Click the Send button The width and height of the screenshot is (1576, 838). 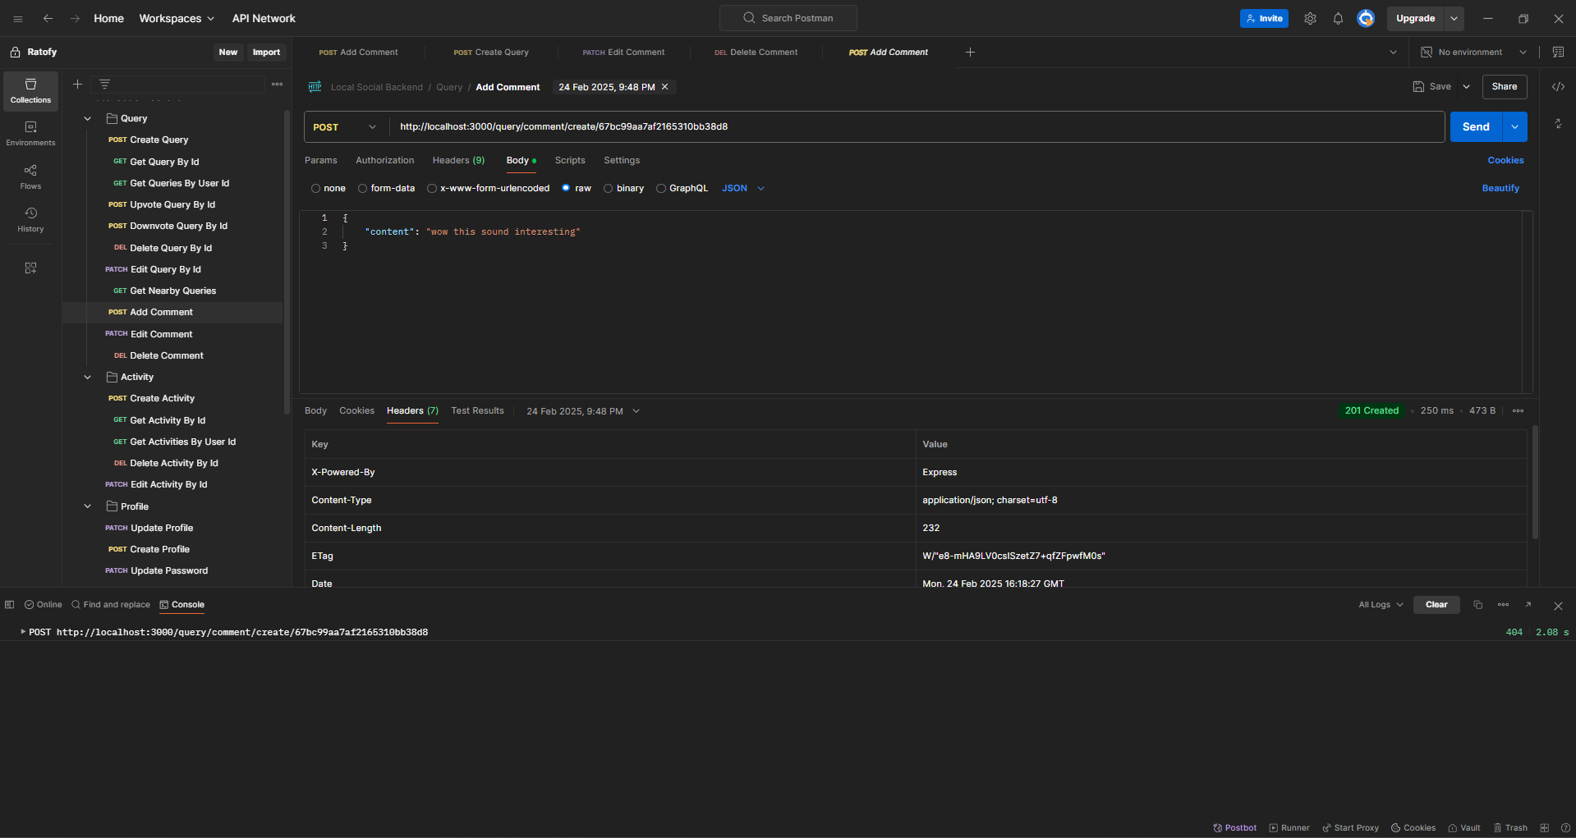point(1476,126)
